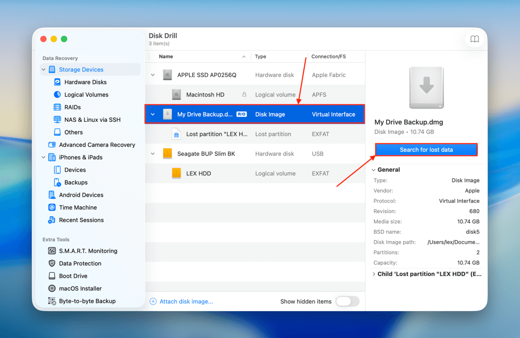Image resolution: width=520 pixels, height=338 pixels.
Task: Open Time Machine recovery
Action: 78,207
